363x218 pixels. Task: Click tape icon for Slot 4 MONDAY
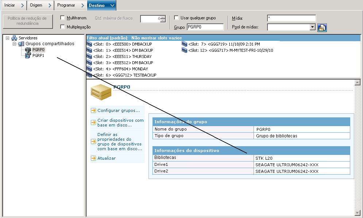[x=89, y=69]
